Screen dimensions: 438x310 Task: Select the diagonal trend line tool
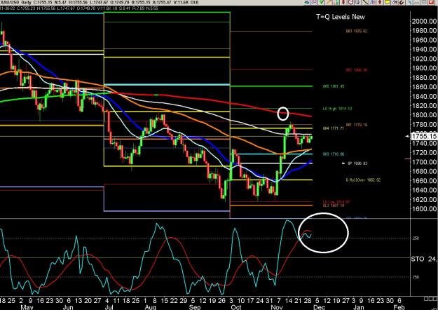[x=365, y=2]
